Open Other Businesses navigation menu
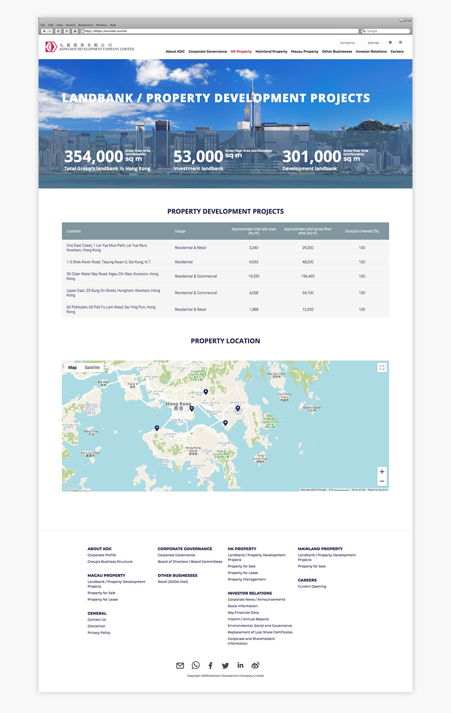451x713 pixels. (x=337, y=52)
